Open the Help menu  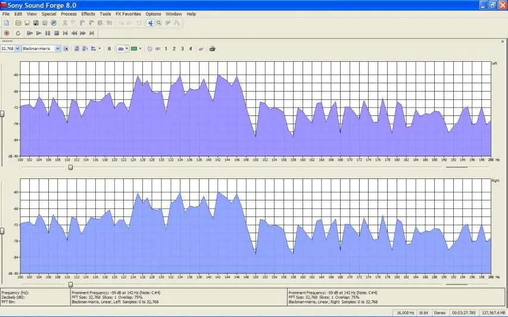(191, 14)
